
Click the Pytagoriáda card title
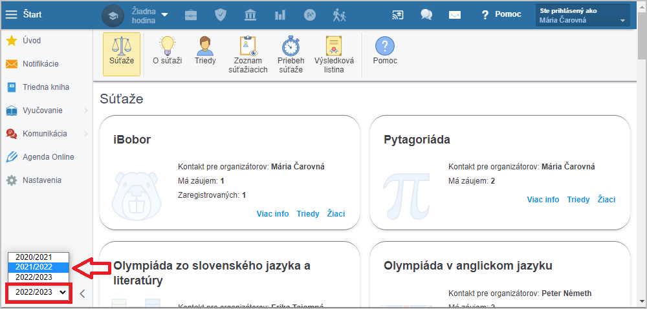click(x=417, y=140)
